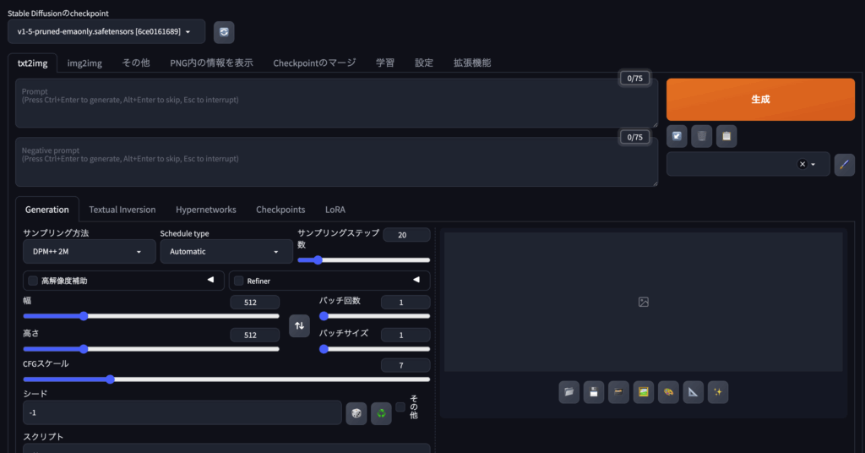Click the sparkle upscale icon under the preview

point(718,392)
